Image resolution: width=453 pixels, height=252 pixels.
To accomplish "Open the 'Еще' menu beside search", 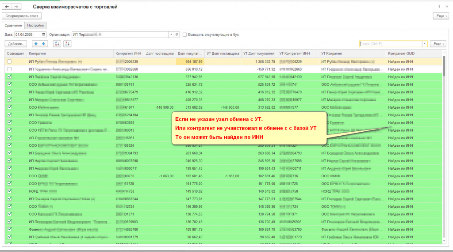I will pyautogui.click(x=438, y=44).
